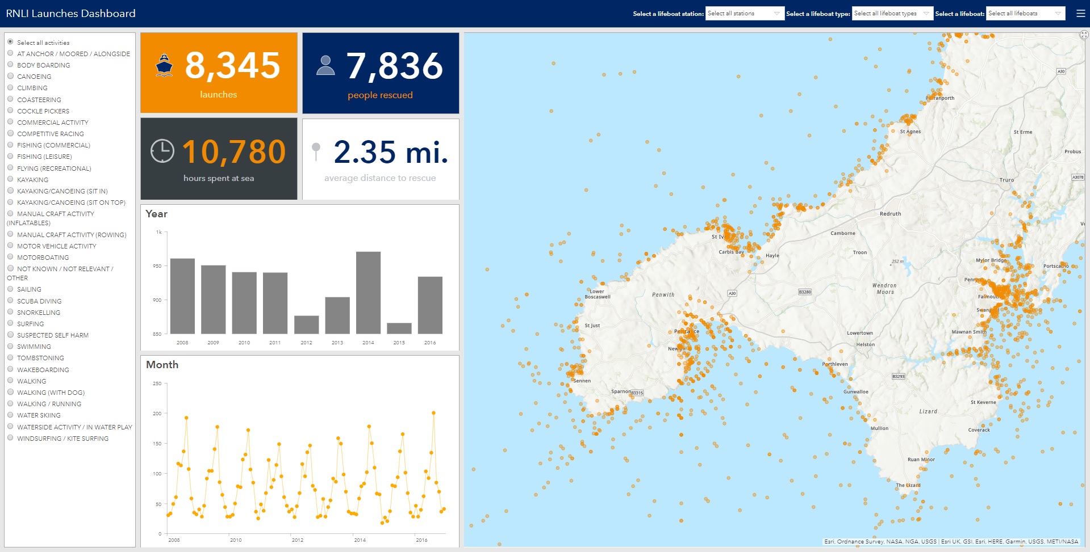The image size is (1090, 552).
Task: Click the 2011 bar in Year chart
Action: click(x=275, y=303)
